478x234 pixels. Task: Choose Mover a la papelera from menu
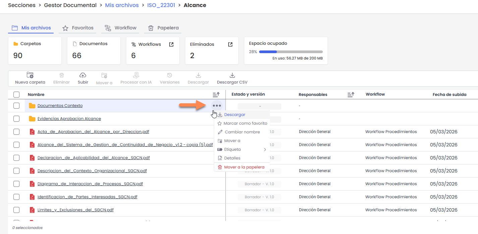pyautogui.click(x=244, y=167)
